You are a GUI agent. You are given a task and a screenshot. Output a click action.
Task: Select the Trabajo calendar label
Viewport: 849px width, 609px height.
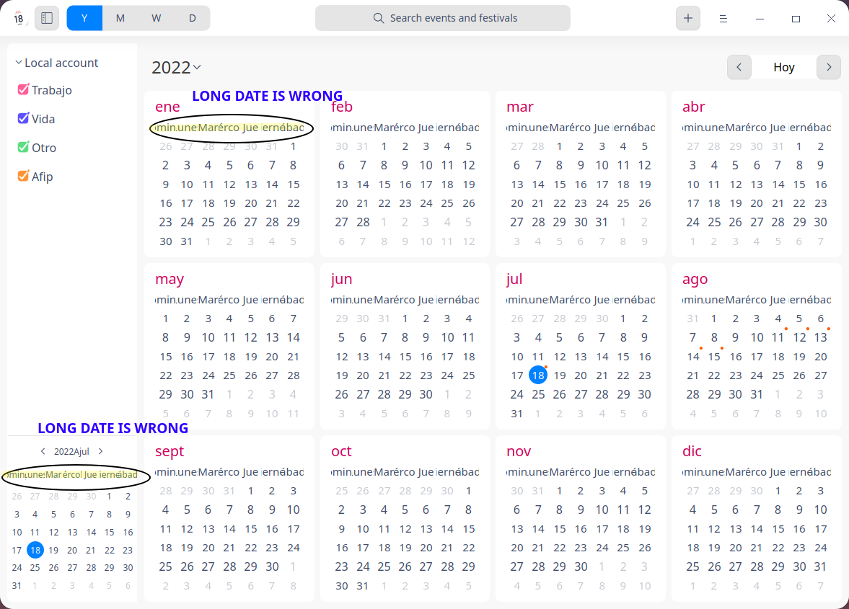[x=52, y=90]
